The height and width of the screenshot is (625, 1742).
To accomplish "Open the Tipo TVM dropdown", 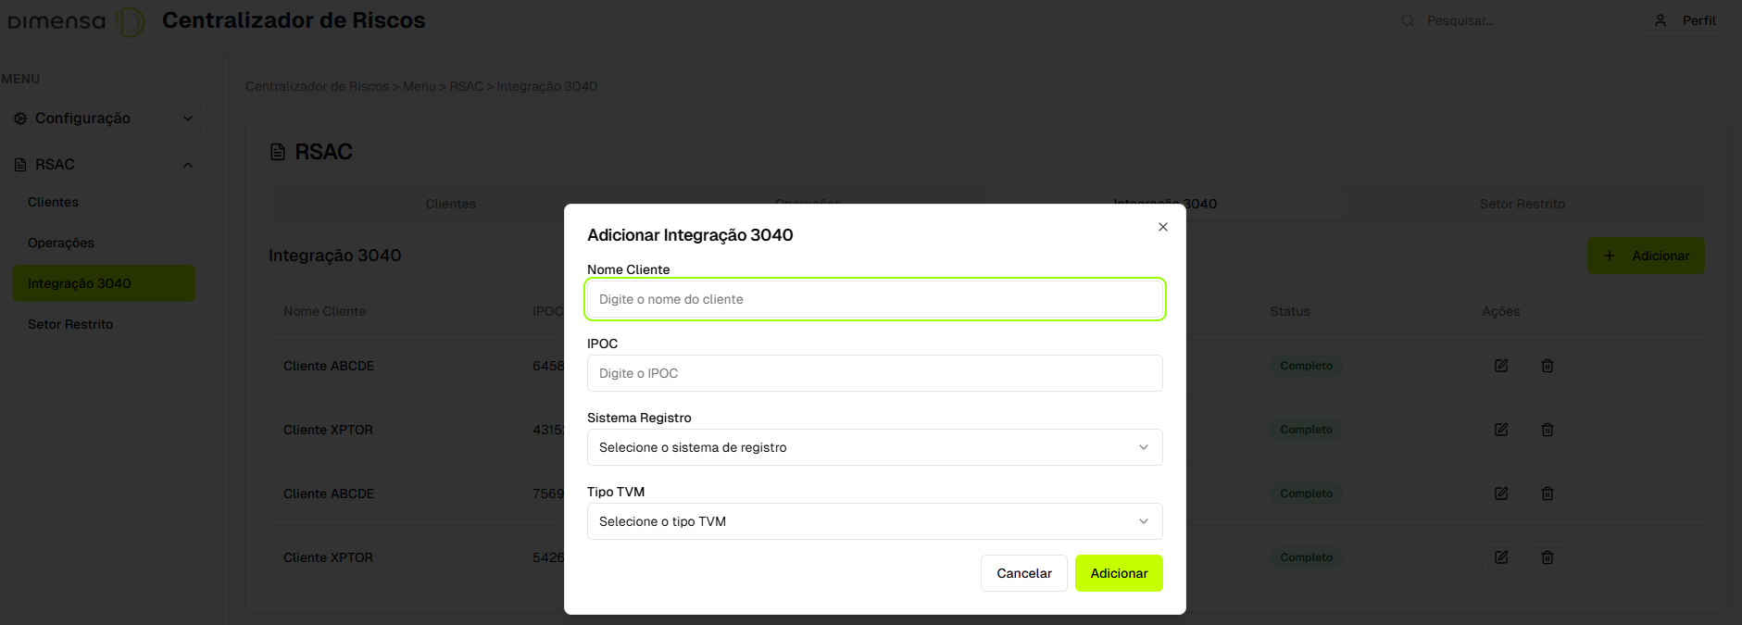I will pyautogui.click(x=874, y=521).
